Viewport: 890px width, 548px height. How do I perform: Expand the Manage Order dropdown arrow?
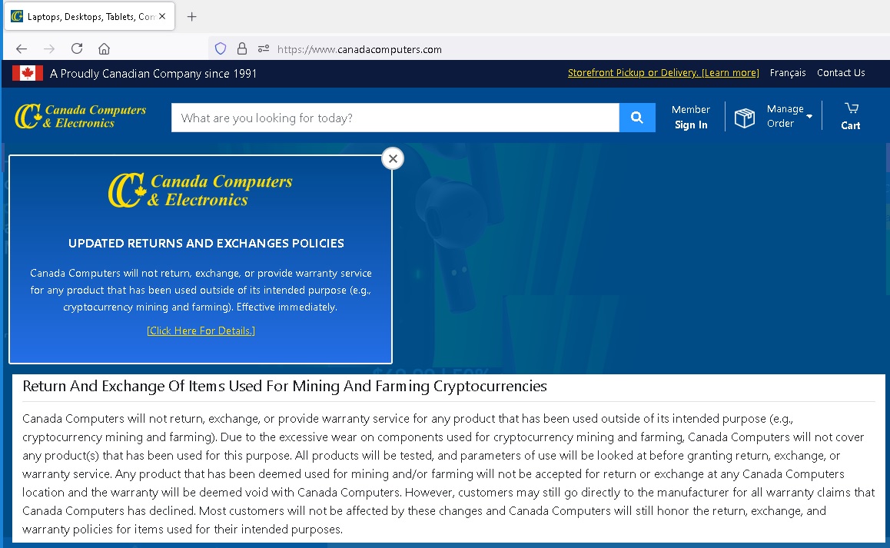coord(809,116)
